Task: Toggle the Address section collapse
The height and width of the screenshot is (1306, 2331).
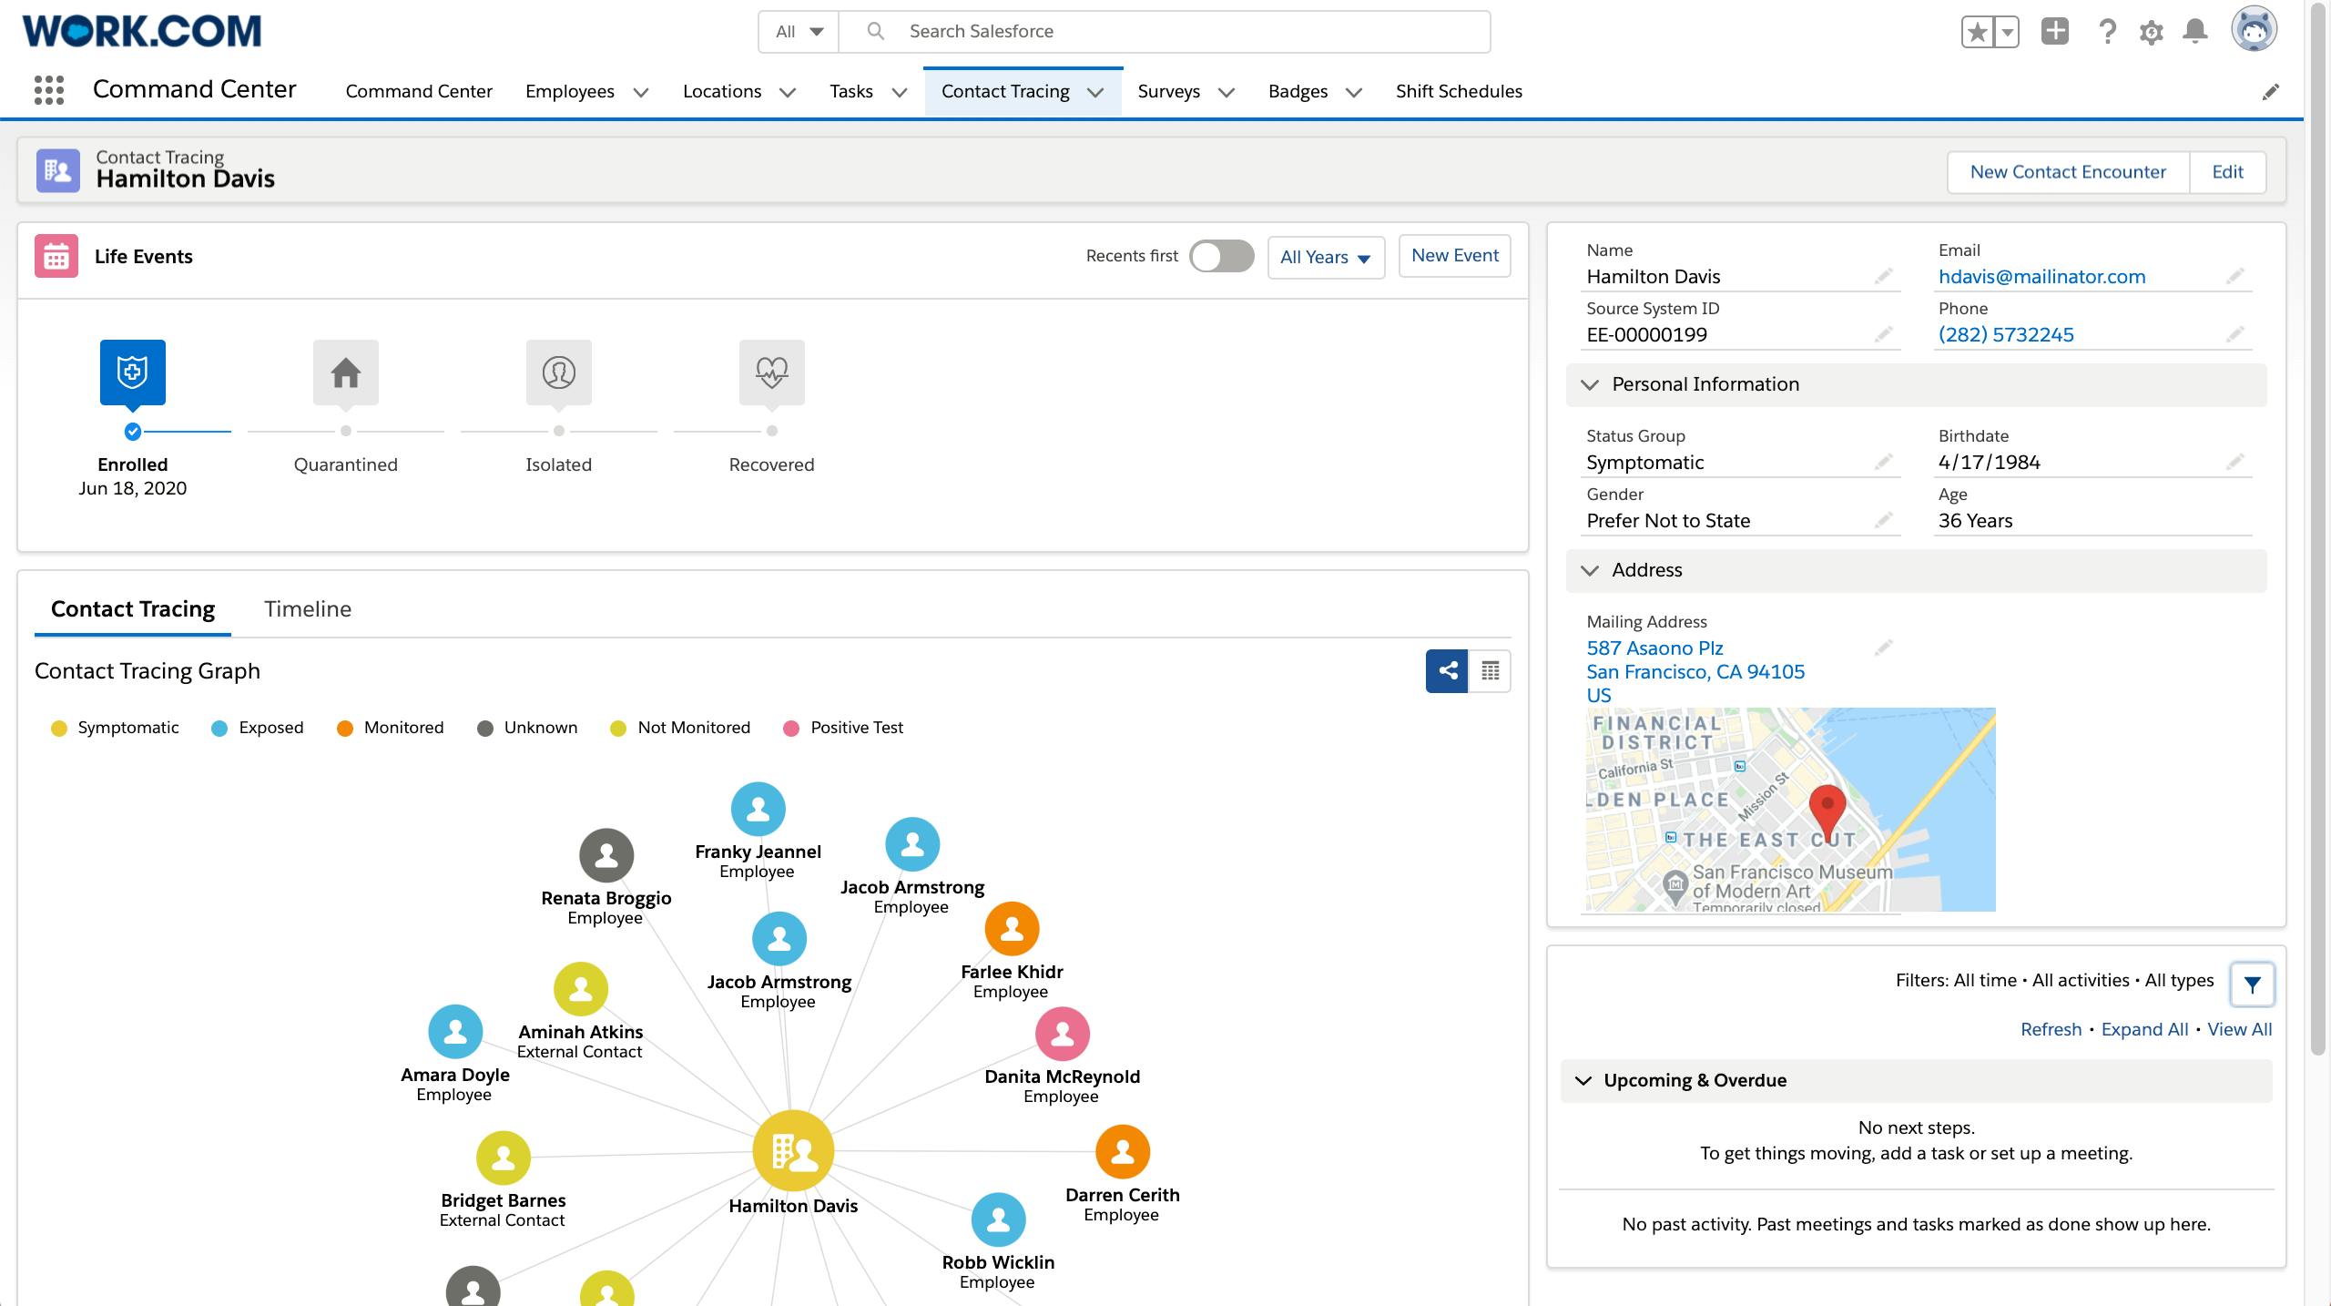Action: click(x=1588, y=570)
